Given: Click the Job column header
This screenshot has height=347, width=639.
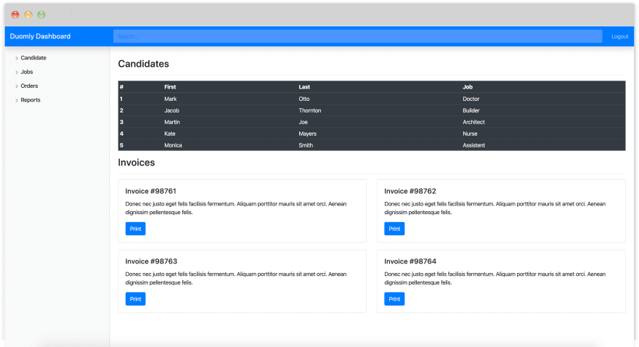Looking at the screenshot, I should (x=468, y=87).
